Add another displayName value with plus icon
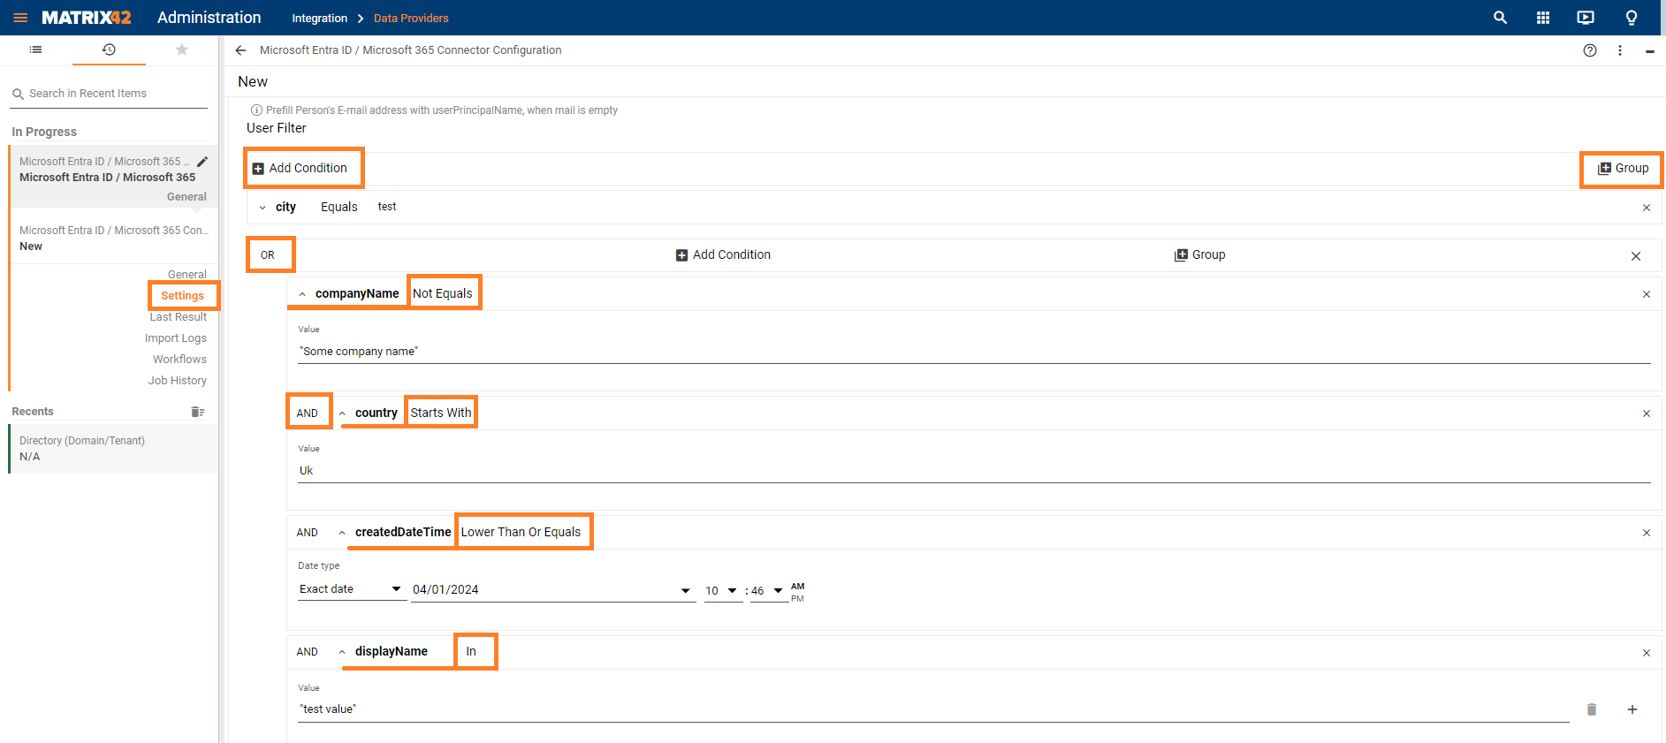 (1632, 709)
